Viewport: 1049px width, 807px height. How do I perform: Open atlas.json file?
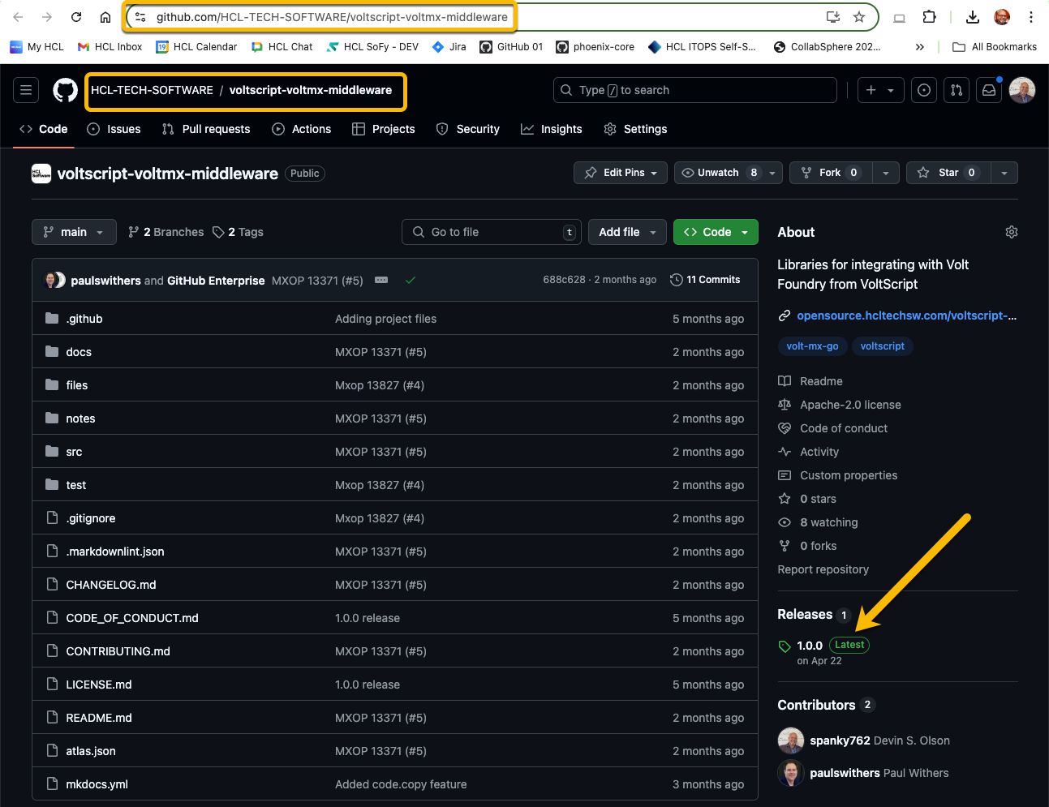click(x=91, y=751)
